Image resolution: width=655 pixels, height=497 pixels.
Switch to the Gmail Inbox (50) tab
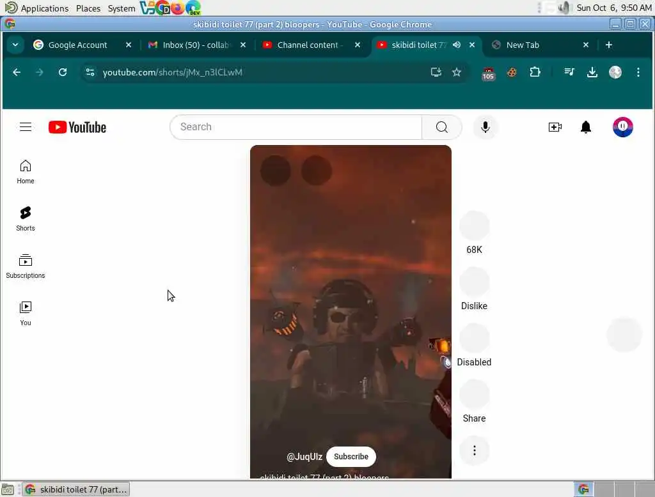(196, 45)
